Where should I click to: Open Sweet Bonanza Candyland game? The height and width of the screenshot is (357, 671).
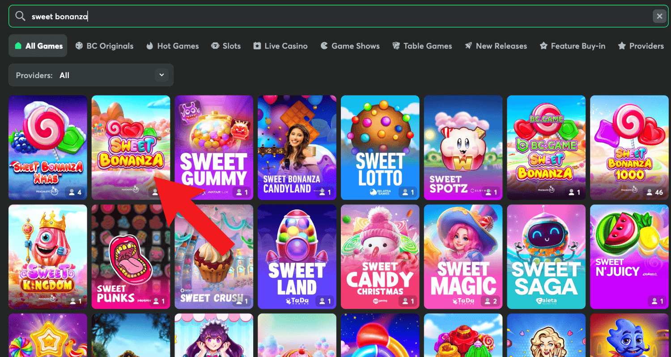coord(297,147)
